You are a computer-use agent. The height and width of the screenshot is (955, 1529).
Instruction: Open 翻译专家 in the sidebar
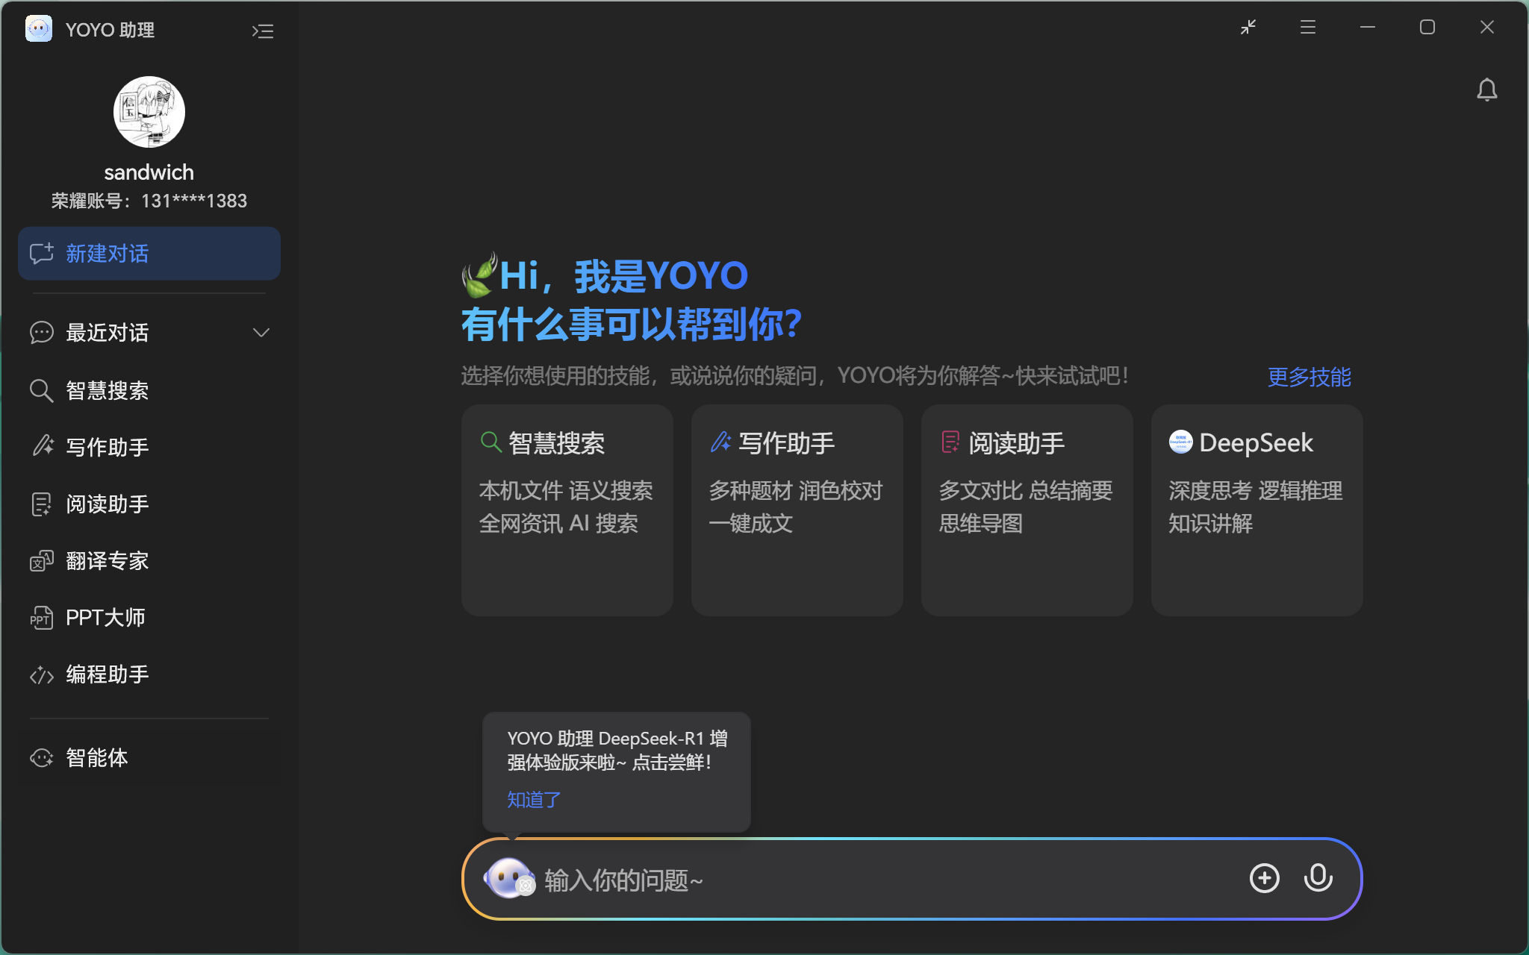149,561
